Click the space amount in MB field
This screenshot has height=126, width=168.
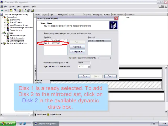tap(83, 66)
